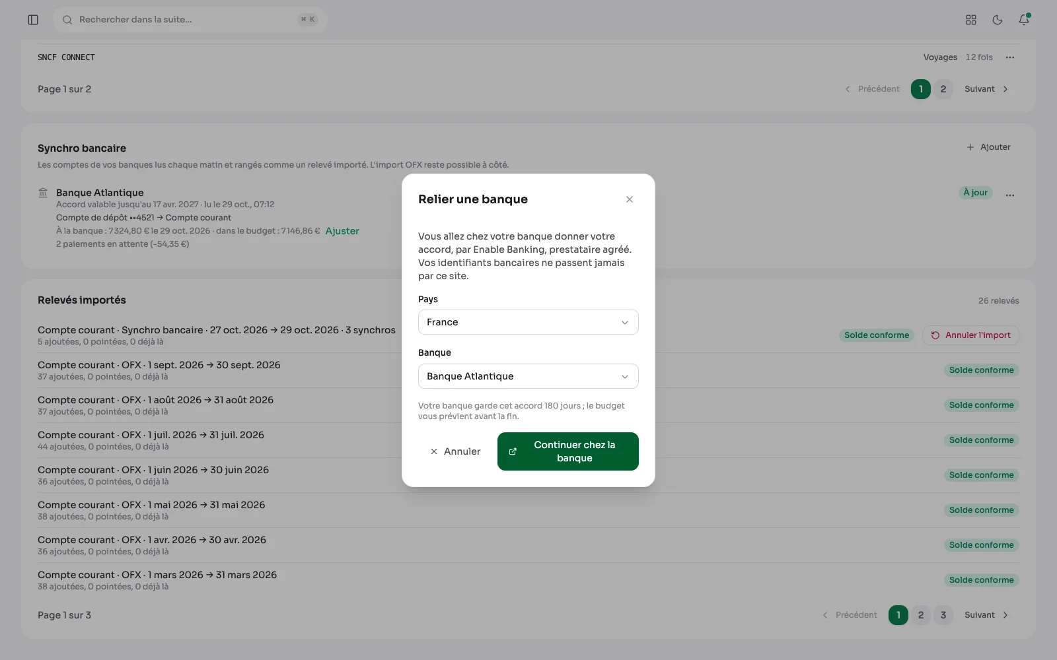Switch to dark mode moon icon

998,20
